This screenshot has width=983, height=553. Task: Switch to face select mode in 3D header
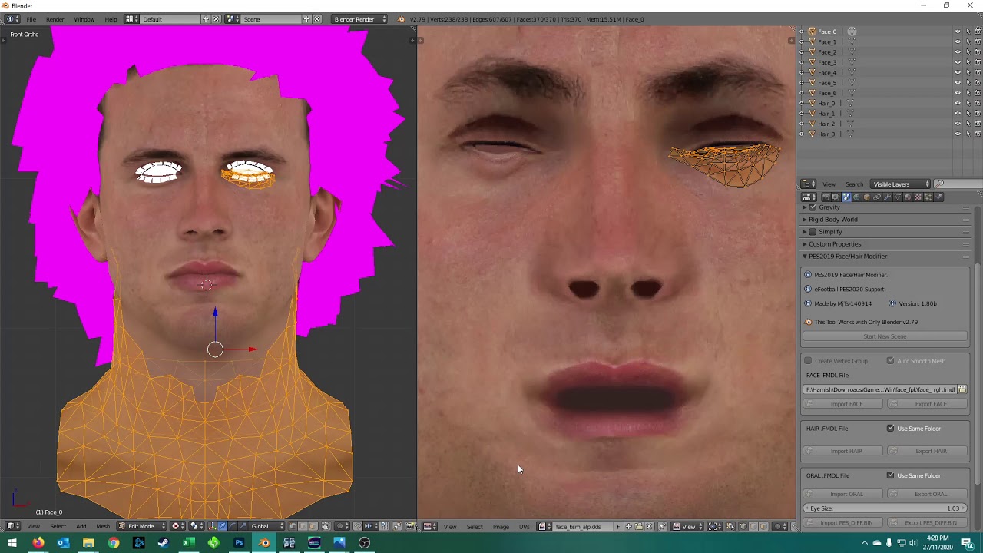313,526
